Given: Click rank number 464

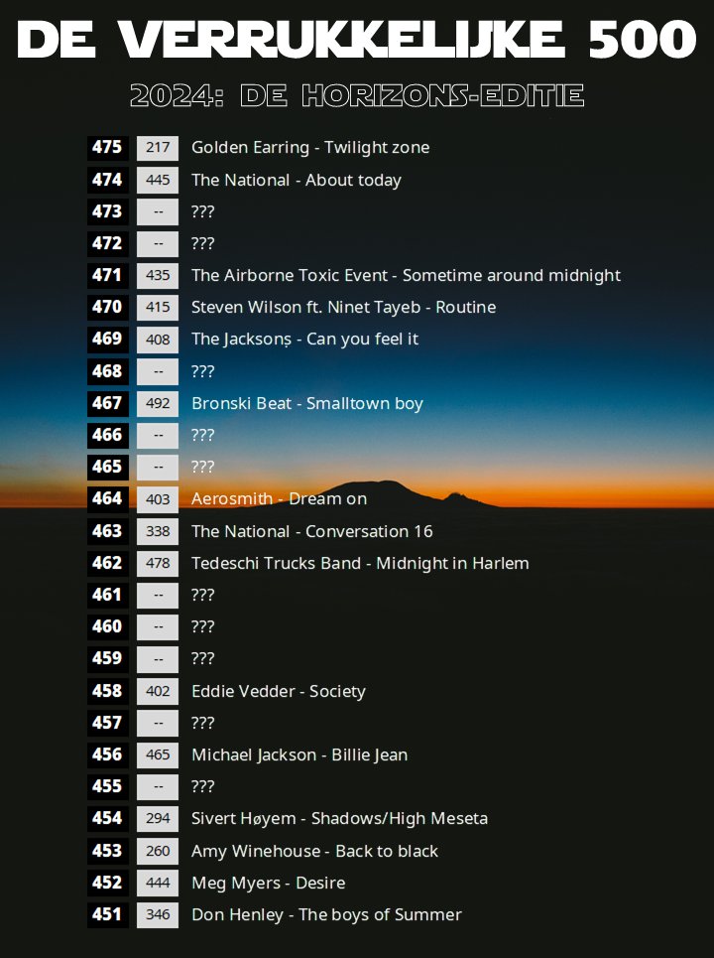Looking at the screenshot, I should [x=107, y=499].
